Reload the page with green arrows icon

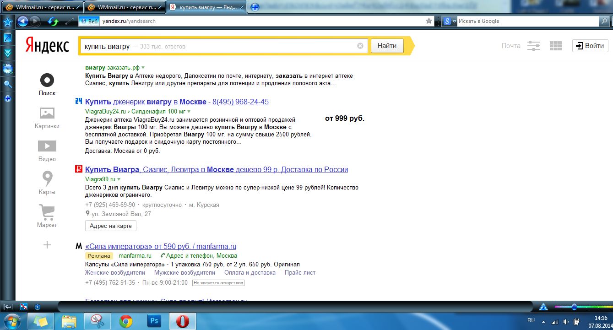click(53, 21)
